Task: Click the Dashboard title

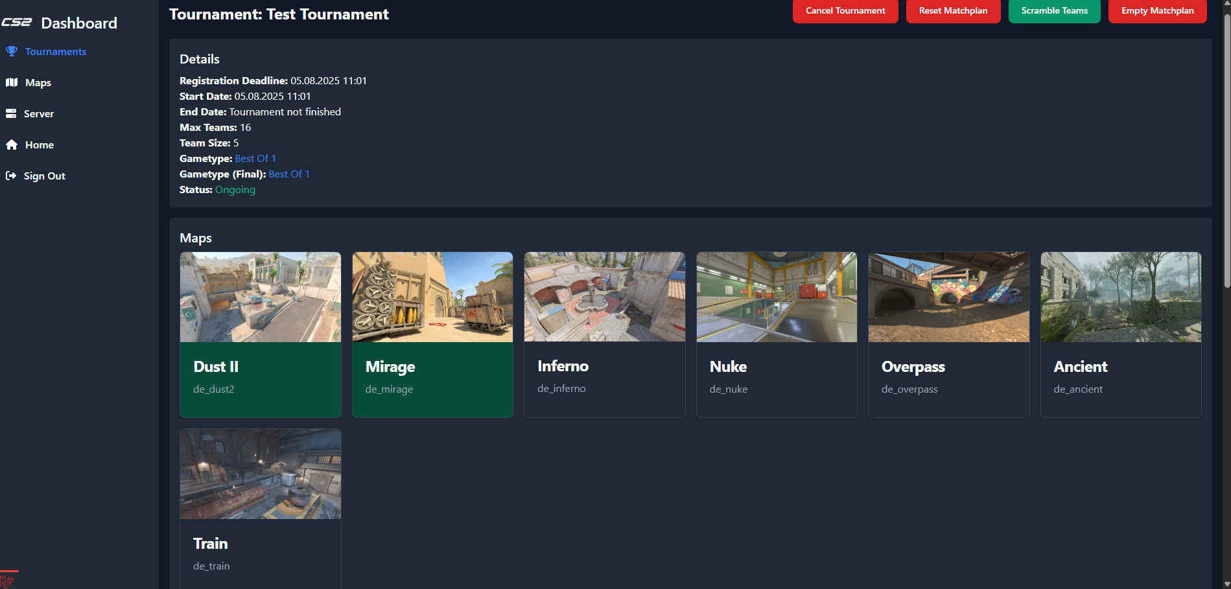Action: (x=79, y=23)
